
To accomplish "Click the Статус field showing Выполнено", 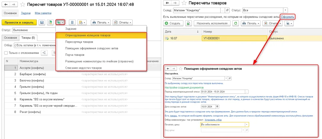I will [x=34, y=30].
